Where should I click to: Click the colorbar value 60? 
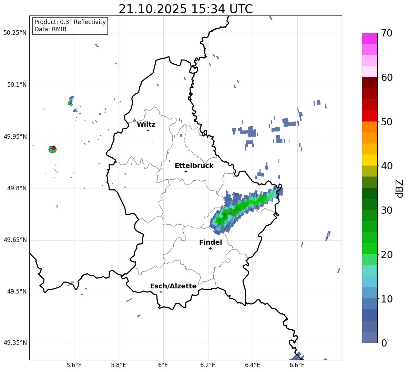(x=387, y=77)
